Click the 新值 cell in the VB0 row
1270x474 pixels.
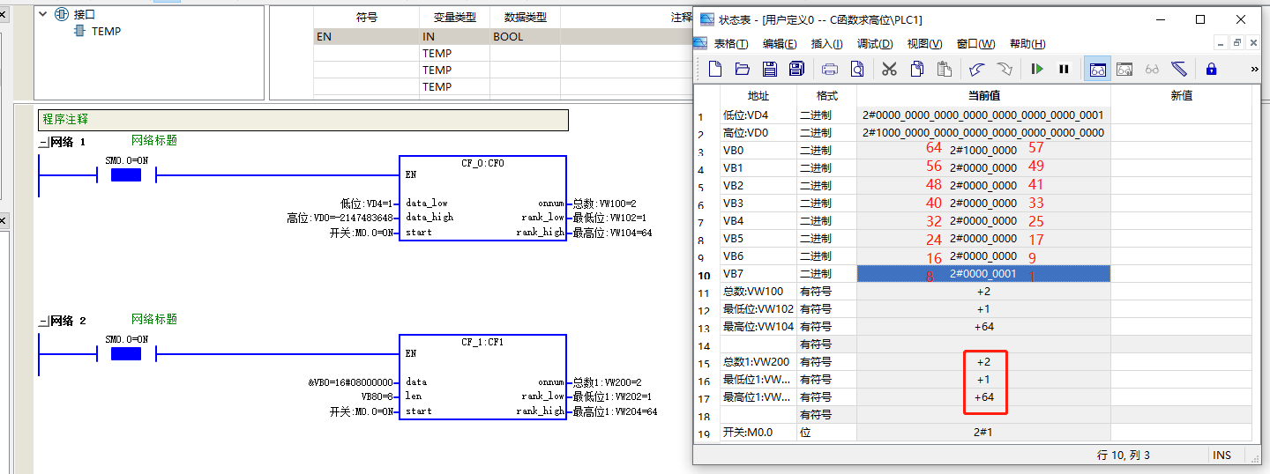[x=1181, y=151]
